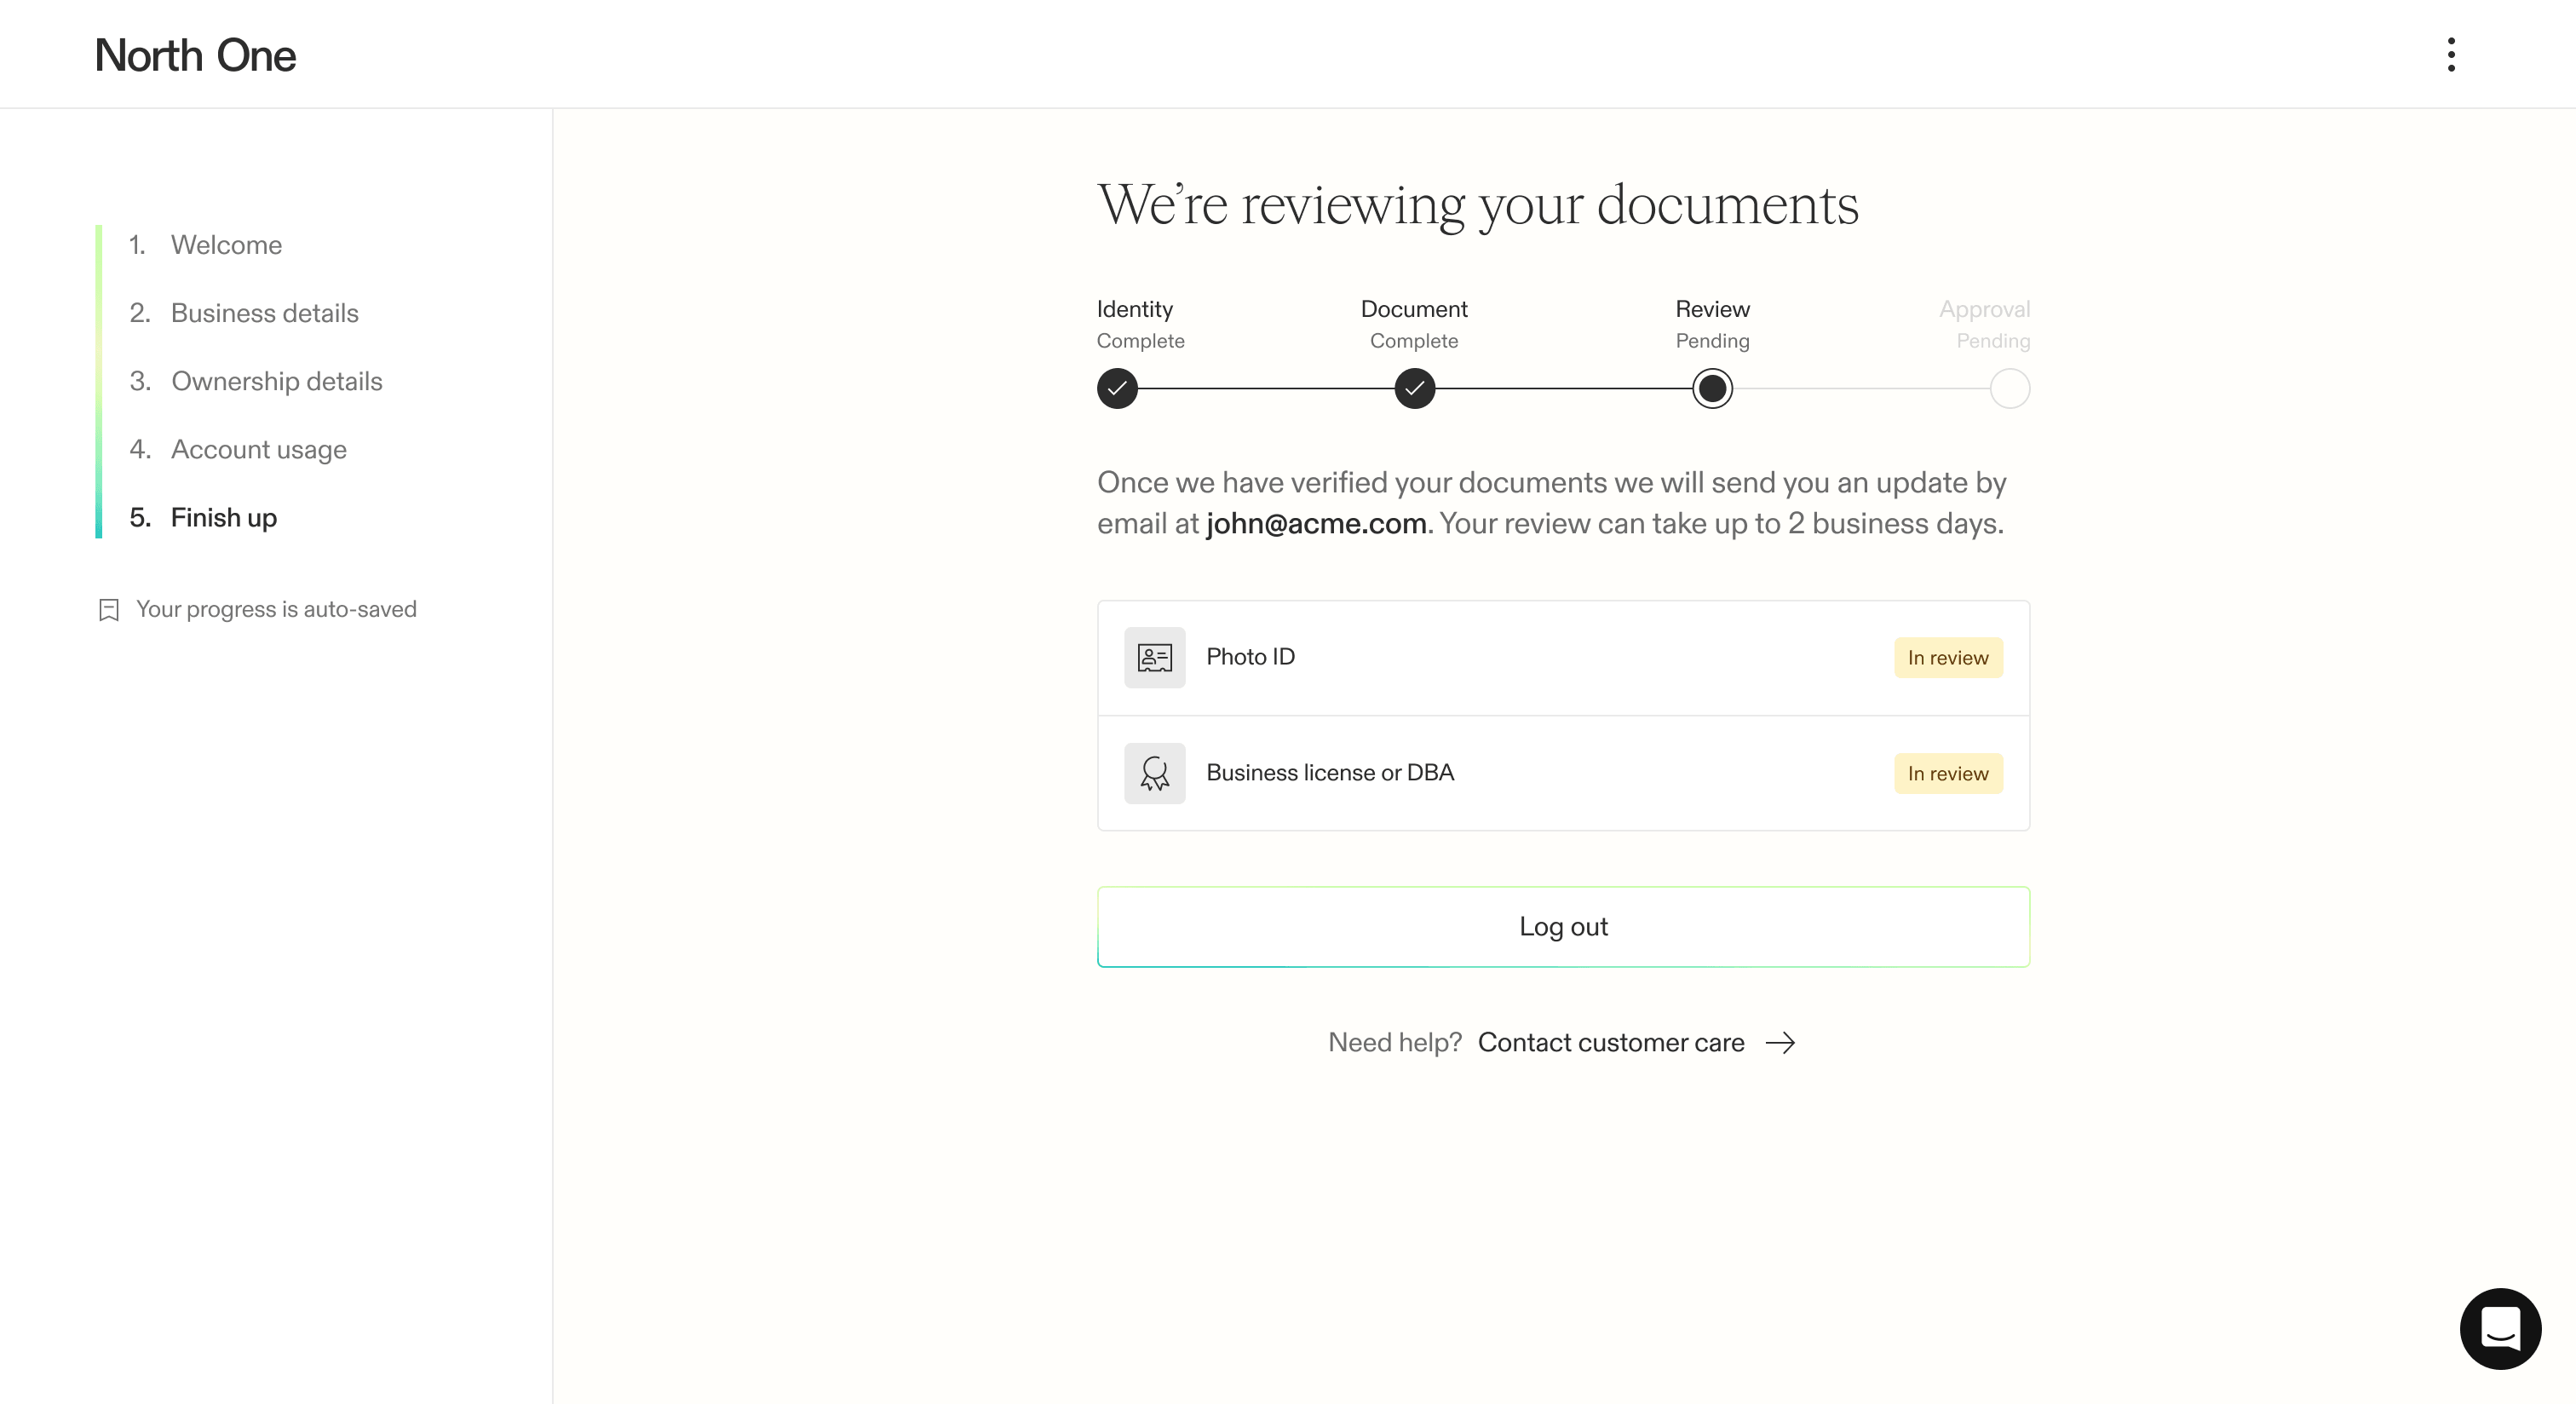The width and height of the screenshot is (2576, 1404).
Task: Click the Identity step checkmark circle
Action: (1117, 388)
